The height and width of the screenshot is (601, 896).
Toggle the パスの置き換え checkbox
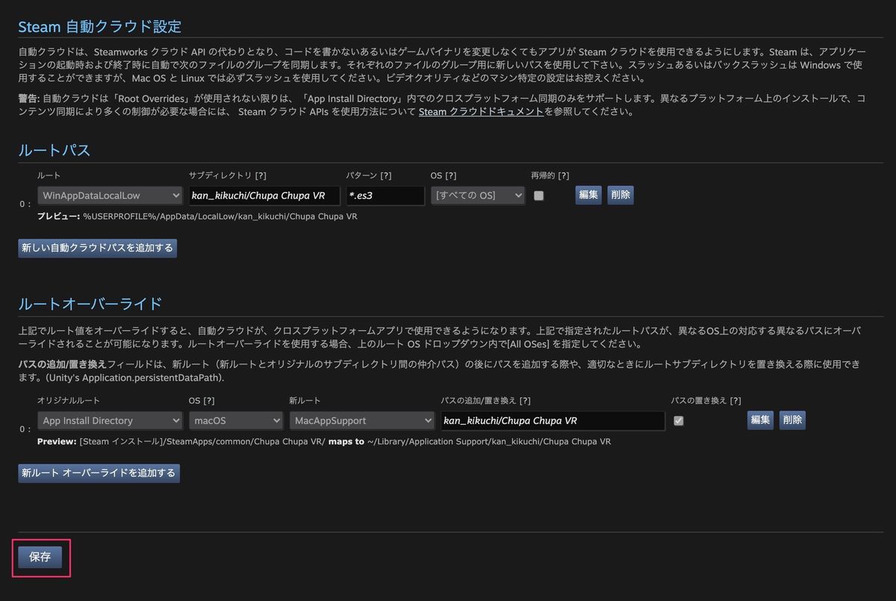click(678, 421)
